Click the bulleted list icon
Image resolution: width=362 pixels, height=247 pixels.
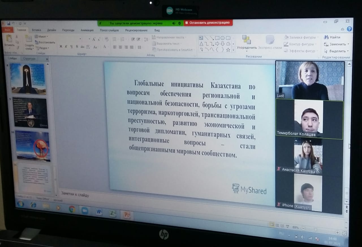coord(115,39)
